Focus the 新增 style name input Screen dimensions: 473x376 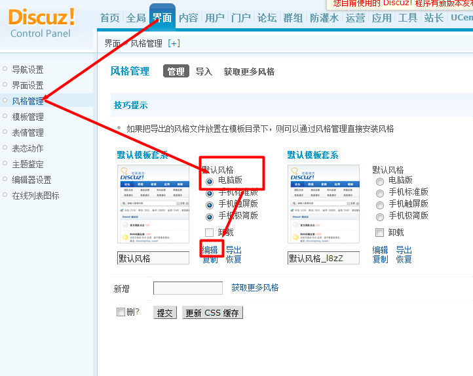188,288
